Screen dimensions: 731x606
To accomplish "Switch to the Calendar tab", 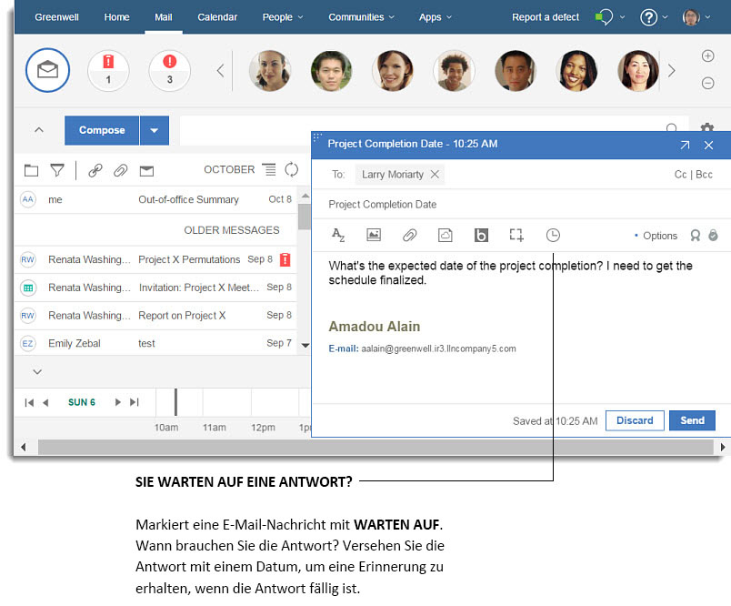I will [x=215, y=16].
